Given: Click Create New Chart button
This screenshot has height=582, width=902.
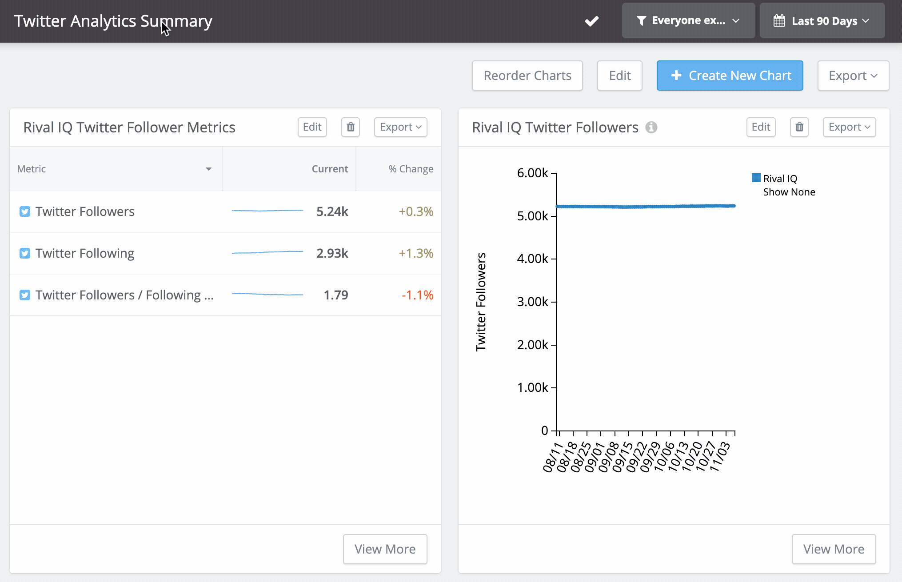Looking at the screenshot, I should point(730,76).
